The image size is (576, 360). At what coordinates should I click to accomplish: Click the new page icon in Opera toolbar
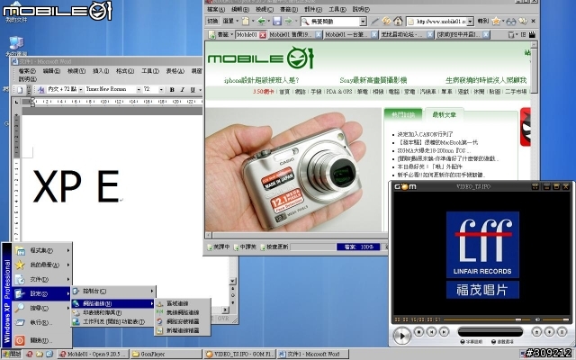(x=246, y=22)
